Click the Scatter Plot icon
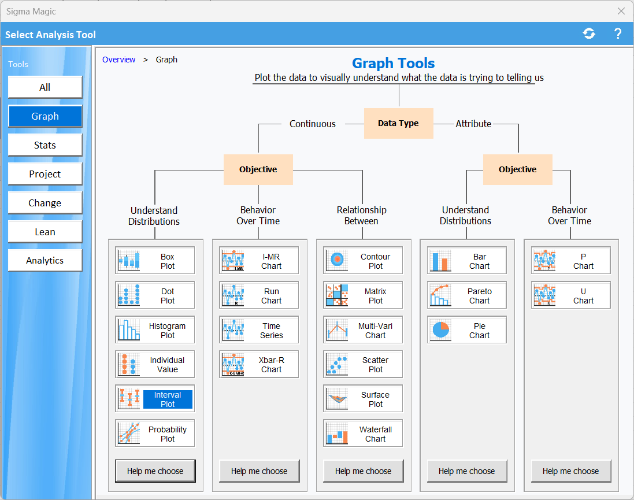The width and height of the screenshot is (634, 500). click(337, 364)
